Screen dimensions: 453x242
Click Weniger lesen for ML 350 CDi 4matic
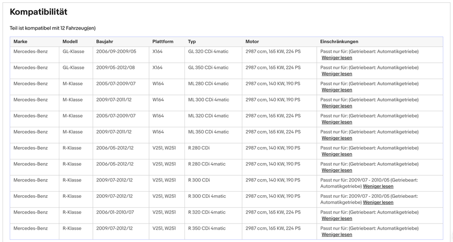(x=337, y=138)
